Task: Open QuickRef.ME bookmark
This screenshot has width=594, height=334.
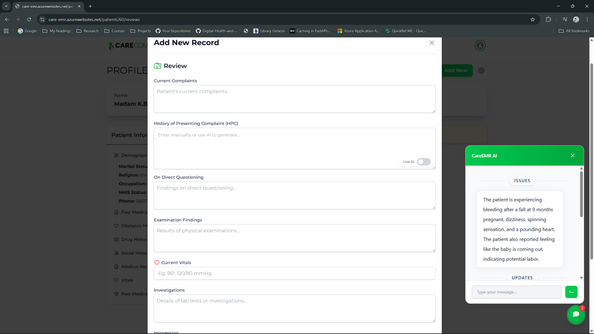Action: click(406, 31)
